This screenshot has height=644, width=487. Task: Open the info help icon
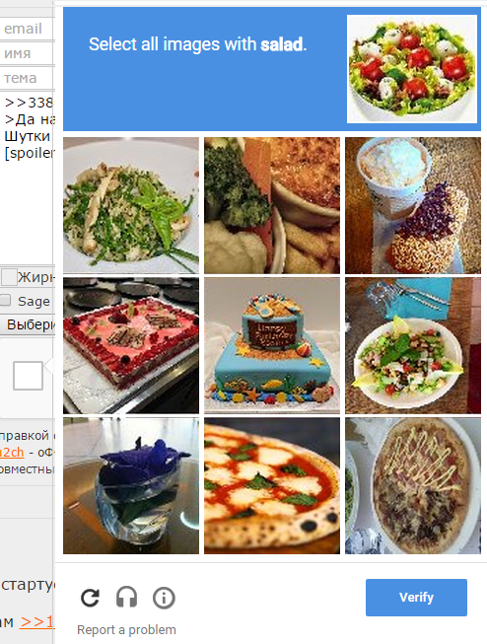164,598
